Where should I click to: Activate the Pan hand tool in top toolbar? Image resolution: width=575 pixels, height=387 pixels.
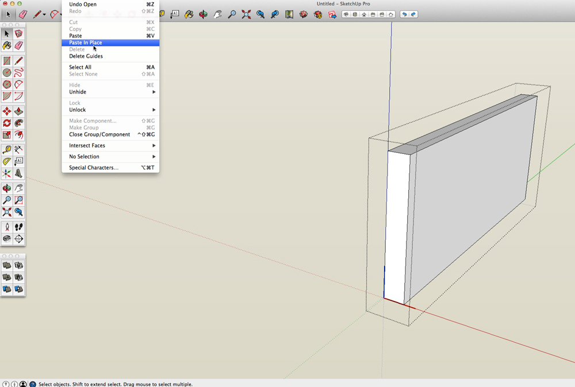218,14
